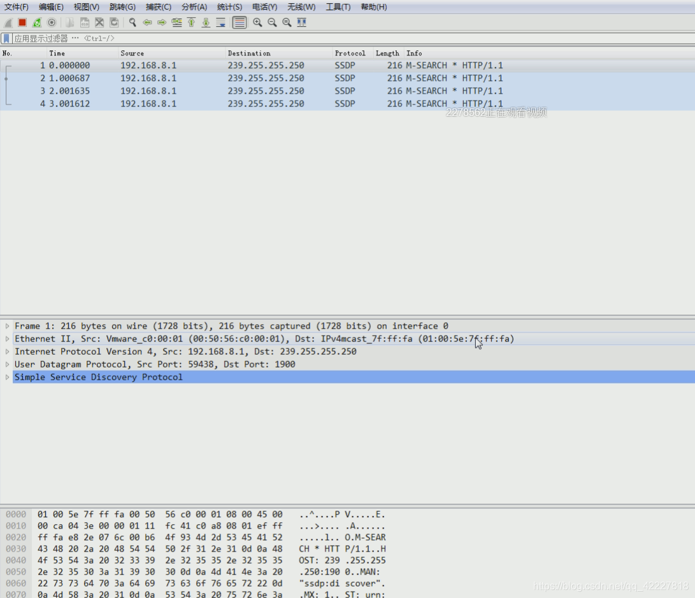Open the 电话(Y) menu
This screenshot has width=695, height=598.
coord(264,7)
